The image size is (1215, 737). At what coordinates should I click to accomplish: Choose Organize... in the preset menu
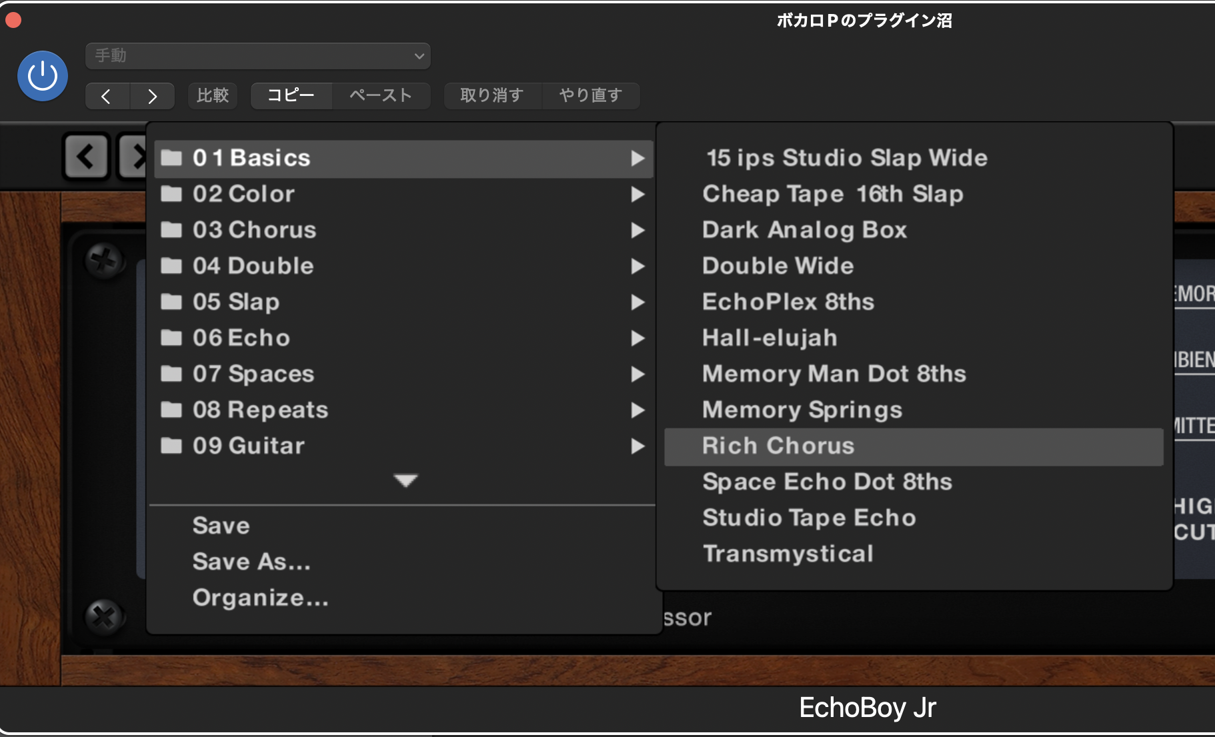click(260, 598)
